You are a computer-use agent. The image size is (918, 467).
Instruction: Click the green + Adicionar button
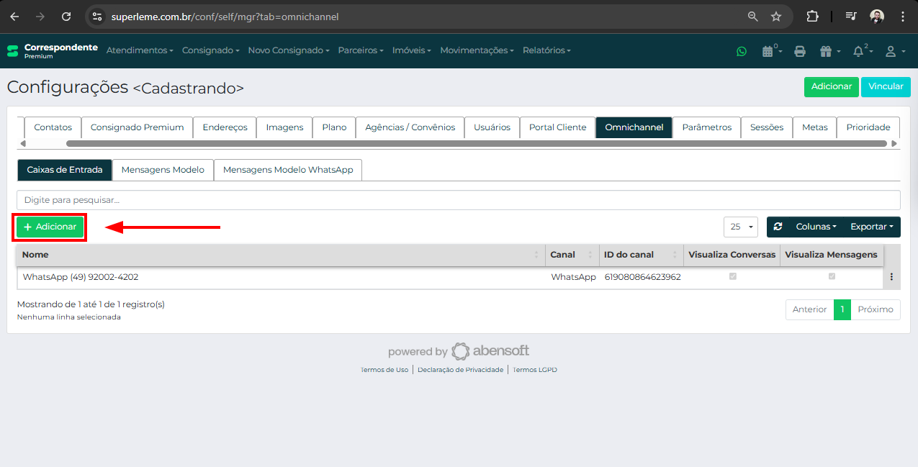click(x=50, y=227)
